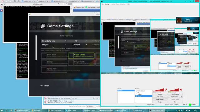Click the Move or Die window title icon
This screenshot has width=200, height=112.
[x=30, y=15]
